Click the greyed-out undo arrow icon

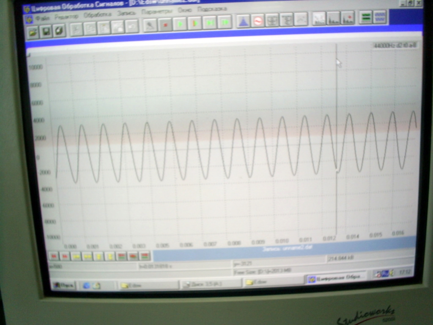[132, 27]
